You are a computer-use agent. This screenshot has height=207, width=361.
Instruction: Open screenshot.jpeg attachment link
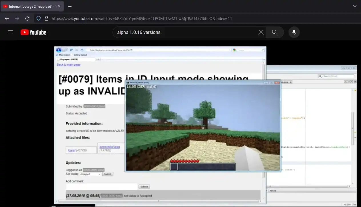(x=110, y=147)
